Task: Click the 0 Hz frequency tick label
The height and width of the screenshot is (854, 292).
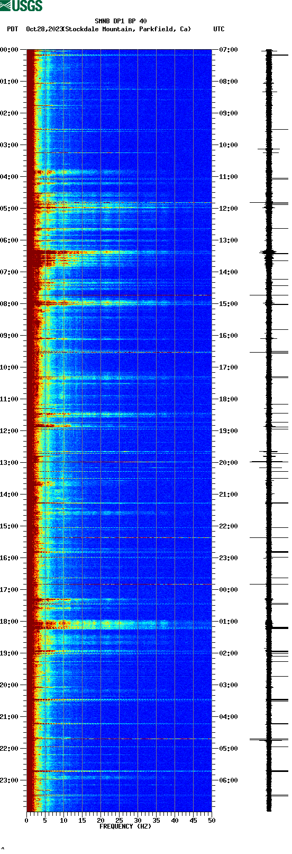Action: coord(26,821)
